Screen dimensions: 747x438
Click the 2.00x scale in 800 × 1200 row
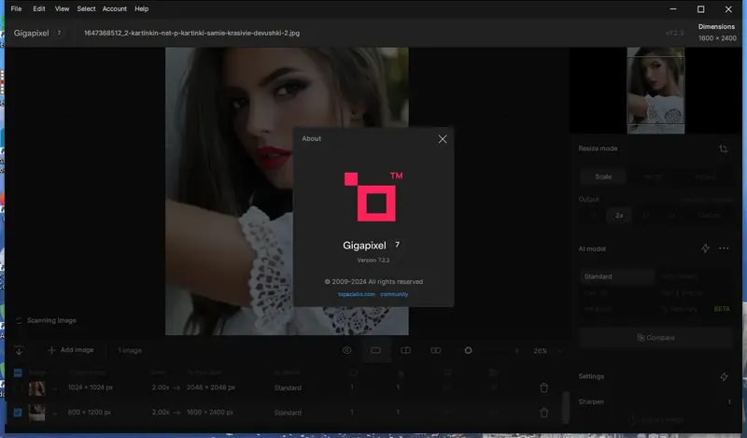(161, 412)
